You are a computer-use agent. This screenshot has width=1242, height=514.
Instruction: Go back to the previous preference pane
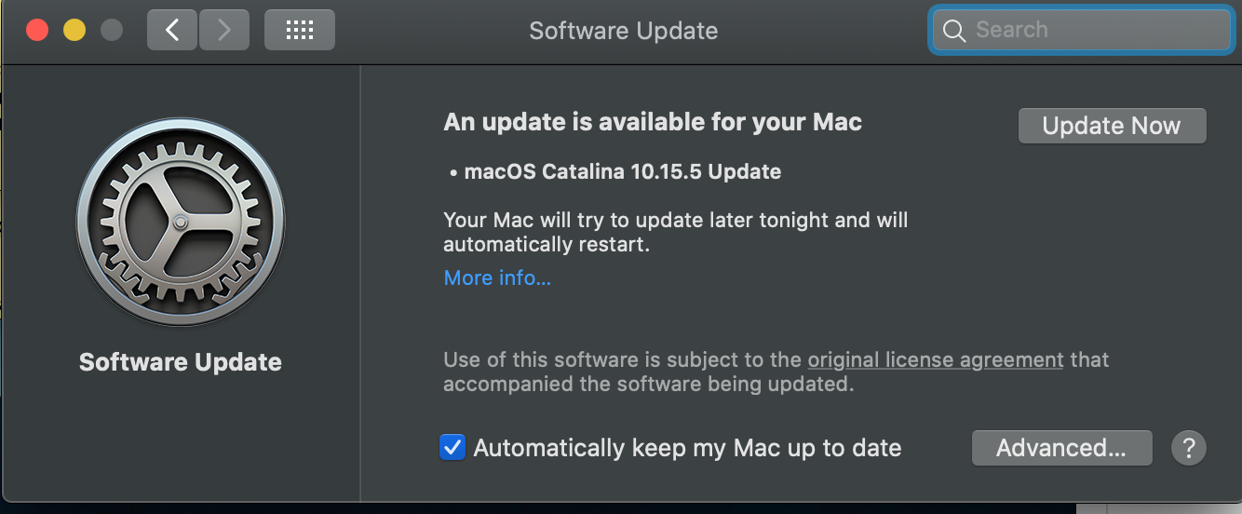point(172,31)
